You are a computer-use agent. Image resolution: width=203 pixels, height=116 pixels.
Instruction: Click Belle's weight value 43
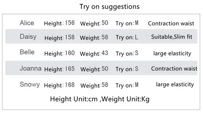click(x=105, y=53)
